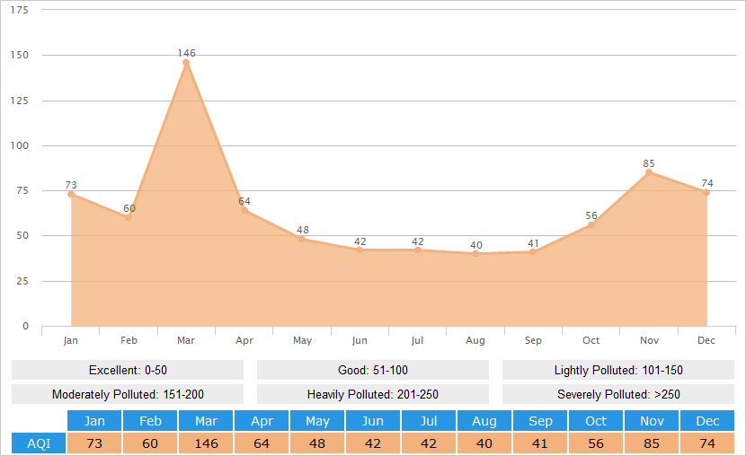Viewport: 746px width, 456px height.
Task: Click the September data point marker on chart
Action: (x=533, y=251)
